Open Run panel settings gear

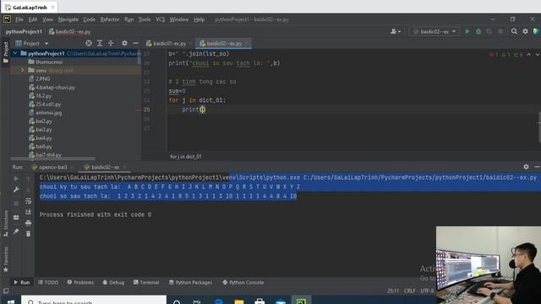(526, 167)
